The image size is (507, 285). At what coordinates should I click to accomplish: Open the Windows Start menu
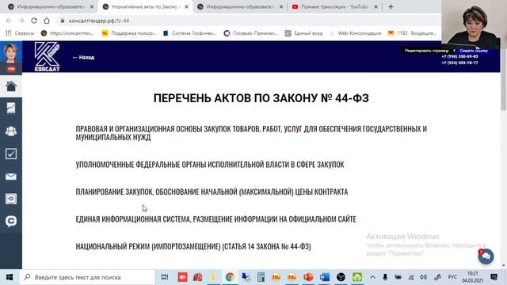[x=10, y=277]
